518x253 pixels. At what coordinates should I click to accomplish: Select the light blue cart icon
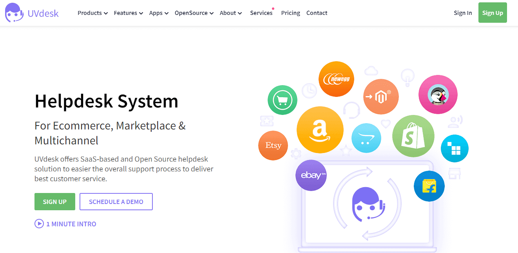click(x=366, y=138)
